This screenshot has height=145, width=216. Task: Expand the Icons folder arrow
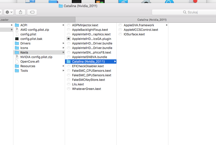pos(63,48)
